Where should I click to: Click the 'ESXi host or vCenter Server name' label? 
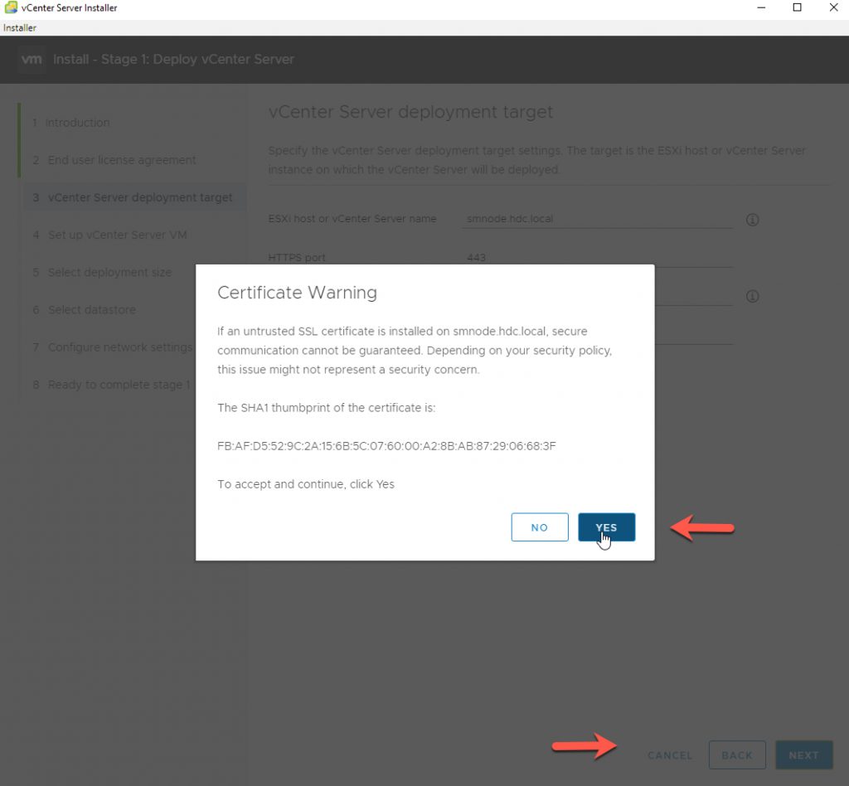pyautogui.click(x=352, y=218)
